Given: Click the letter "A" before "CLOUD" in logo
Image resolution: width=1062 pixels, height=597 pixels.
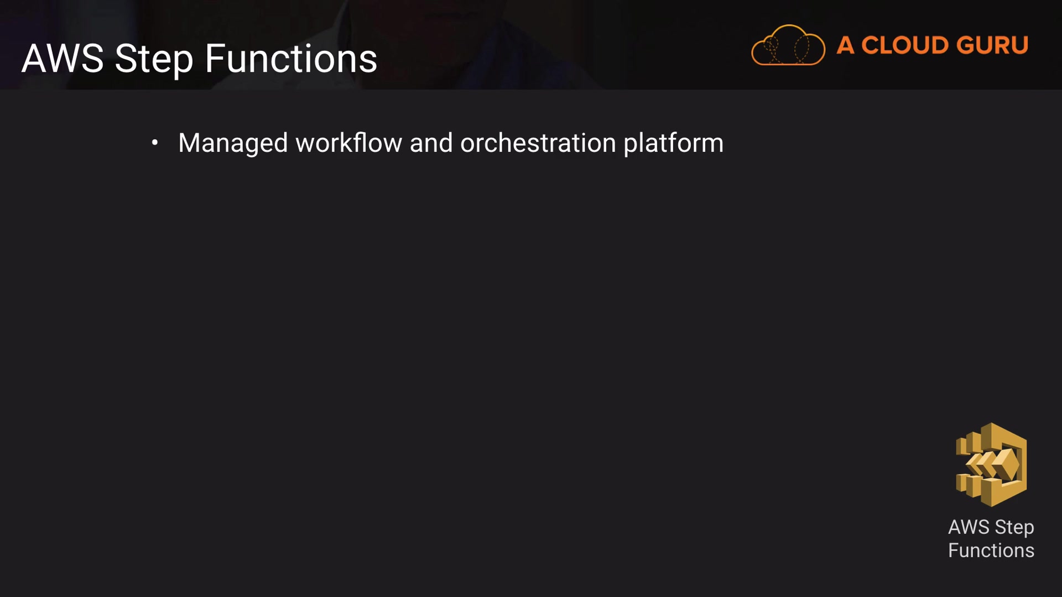Looking at the screenshot, I should click(845, 45).
